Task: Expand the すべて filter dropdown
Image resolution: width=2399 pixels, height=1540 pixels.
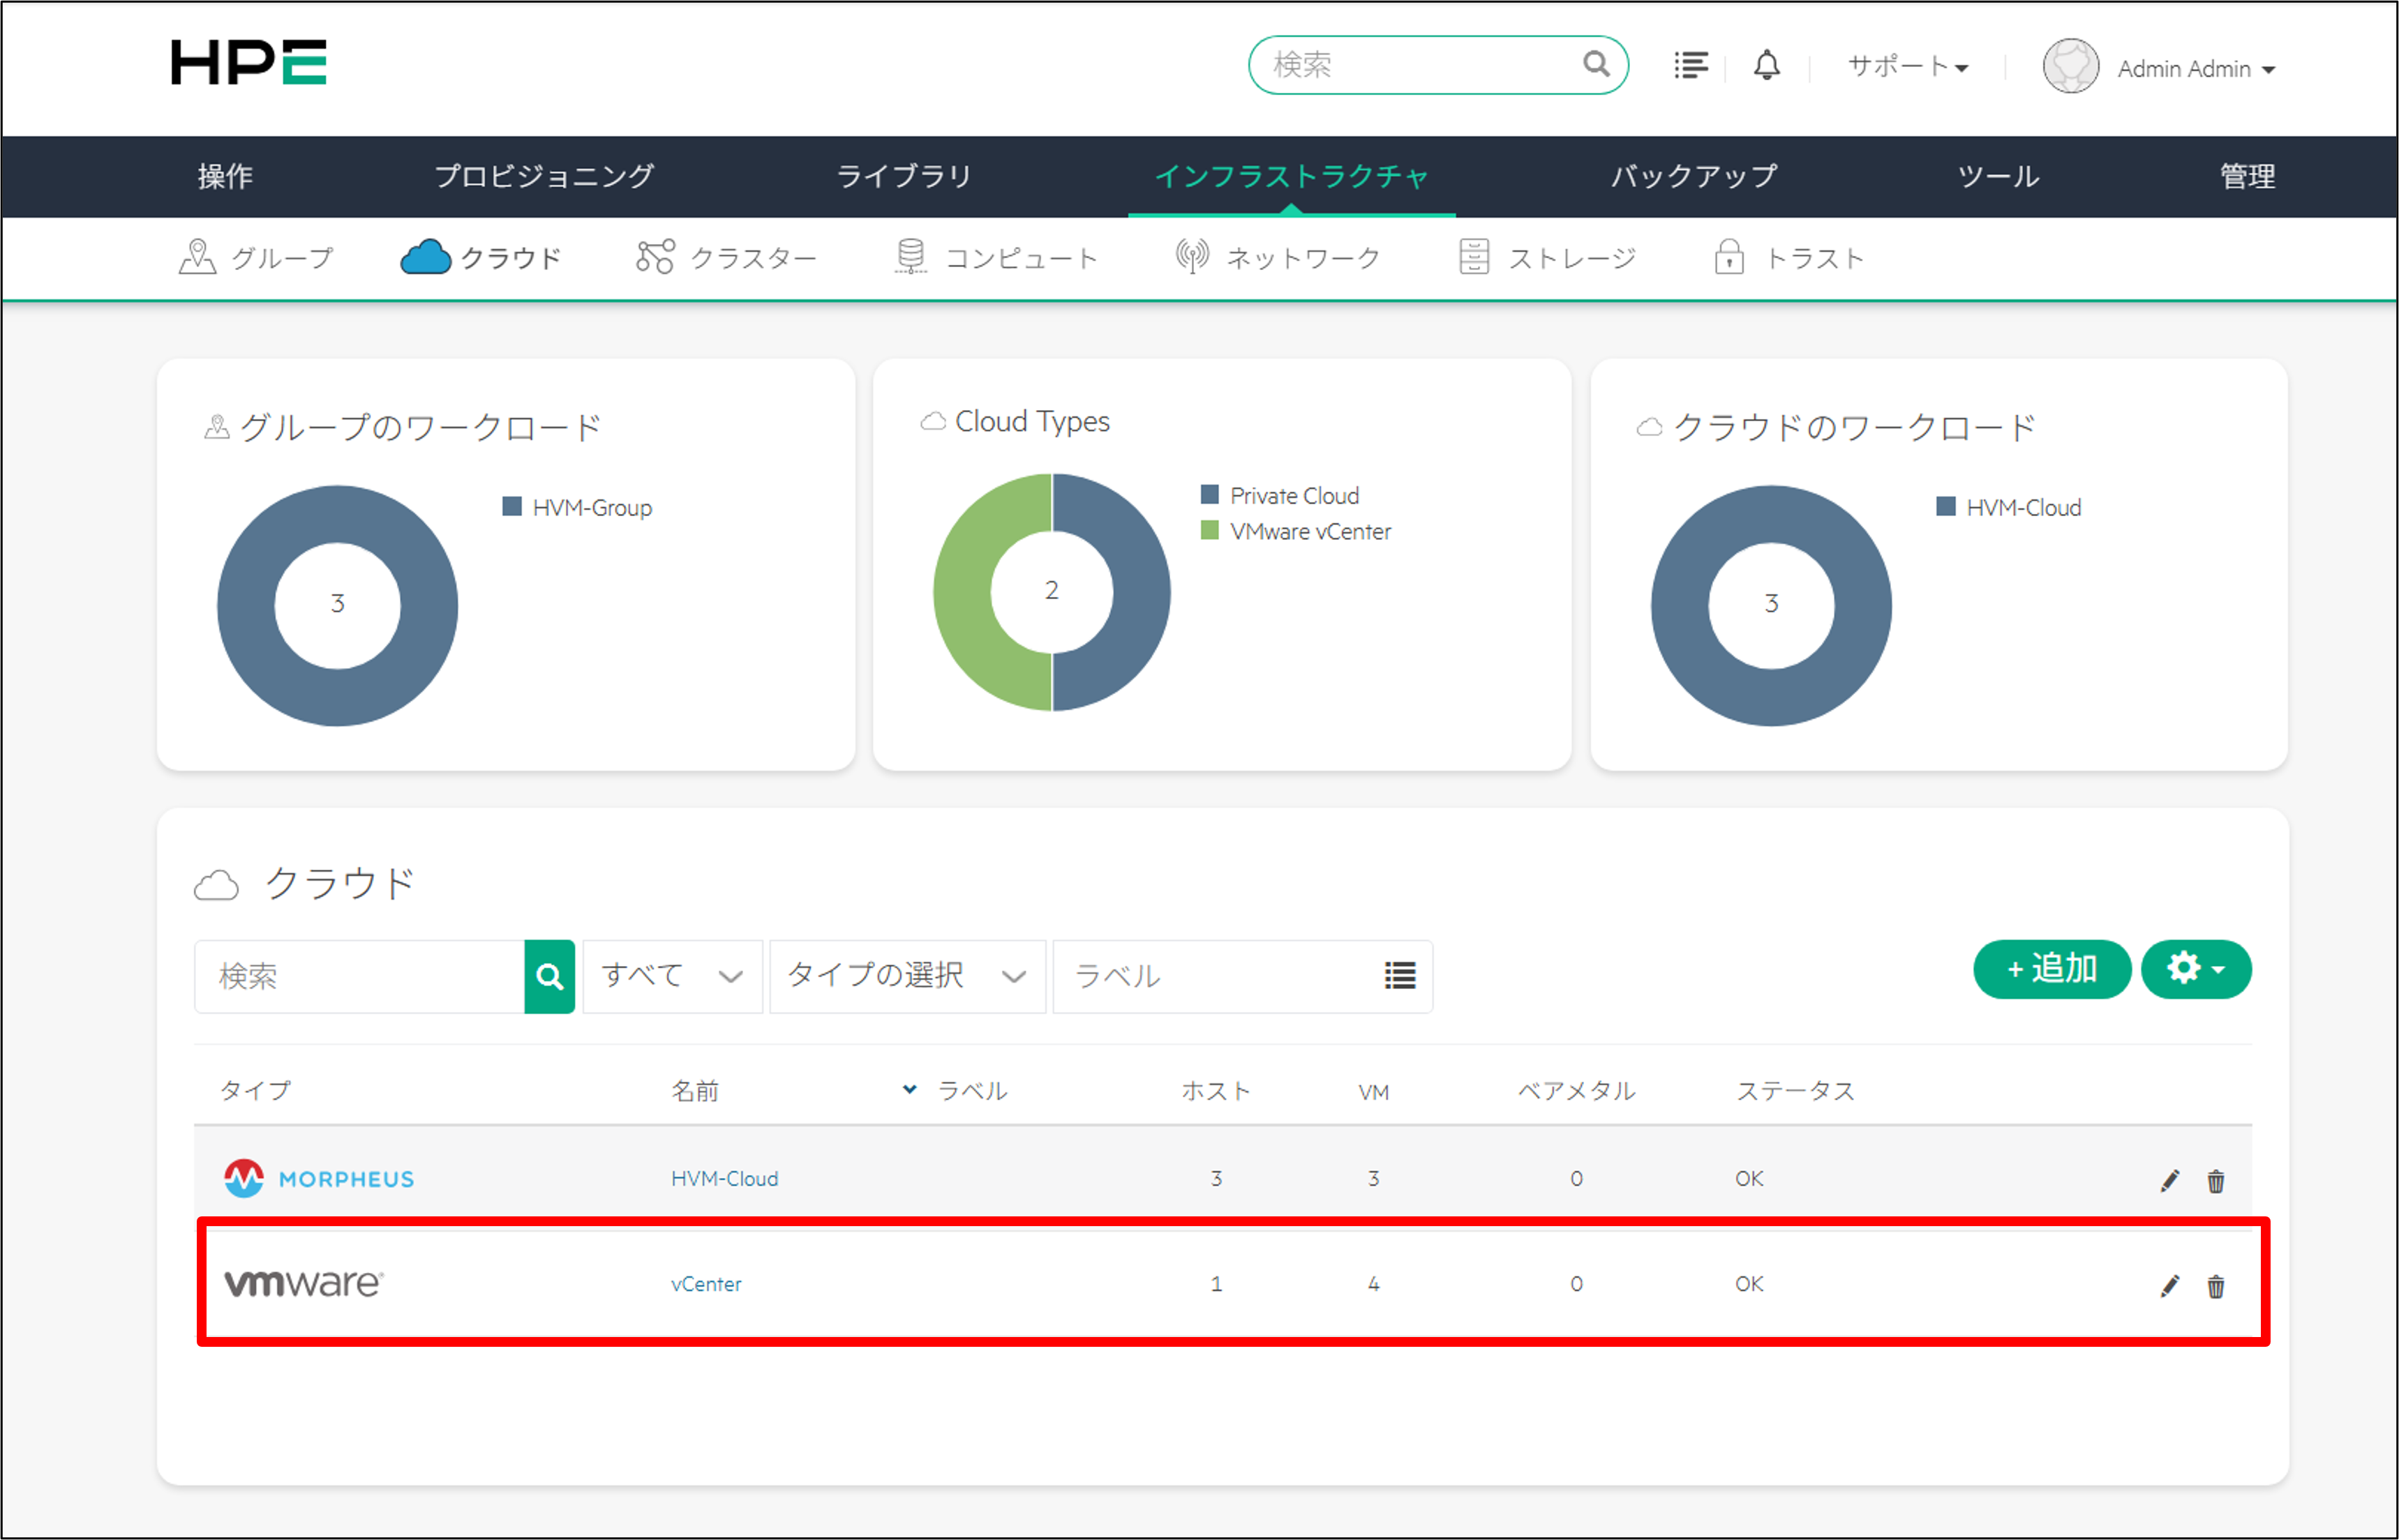Action: pos(672,976)
